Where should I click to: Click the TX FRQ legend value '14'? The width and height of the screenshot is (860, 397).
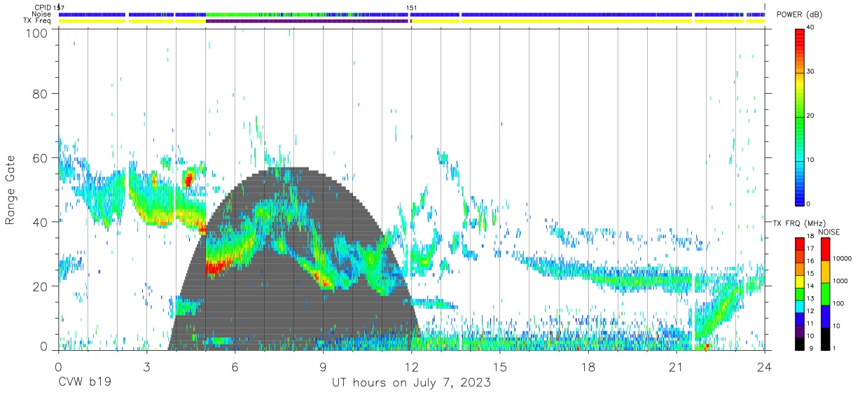pos(810,286)
